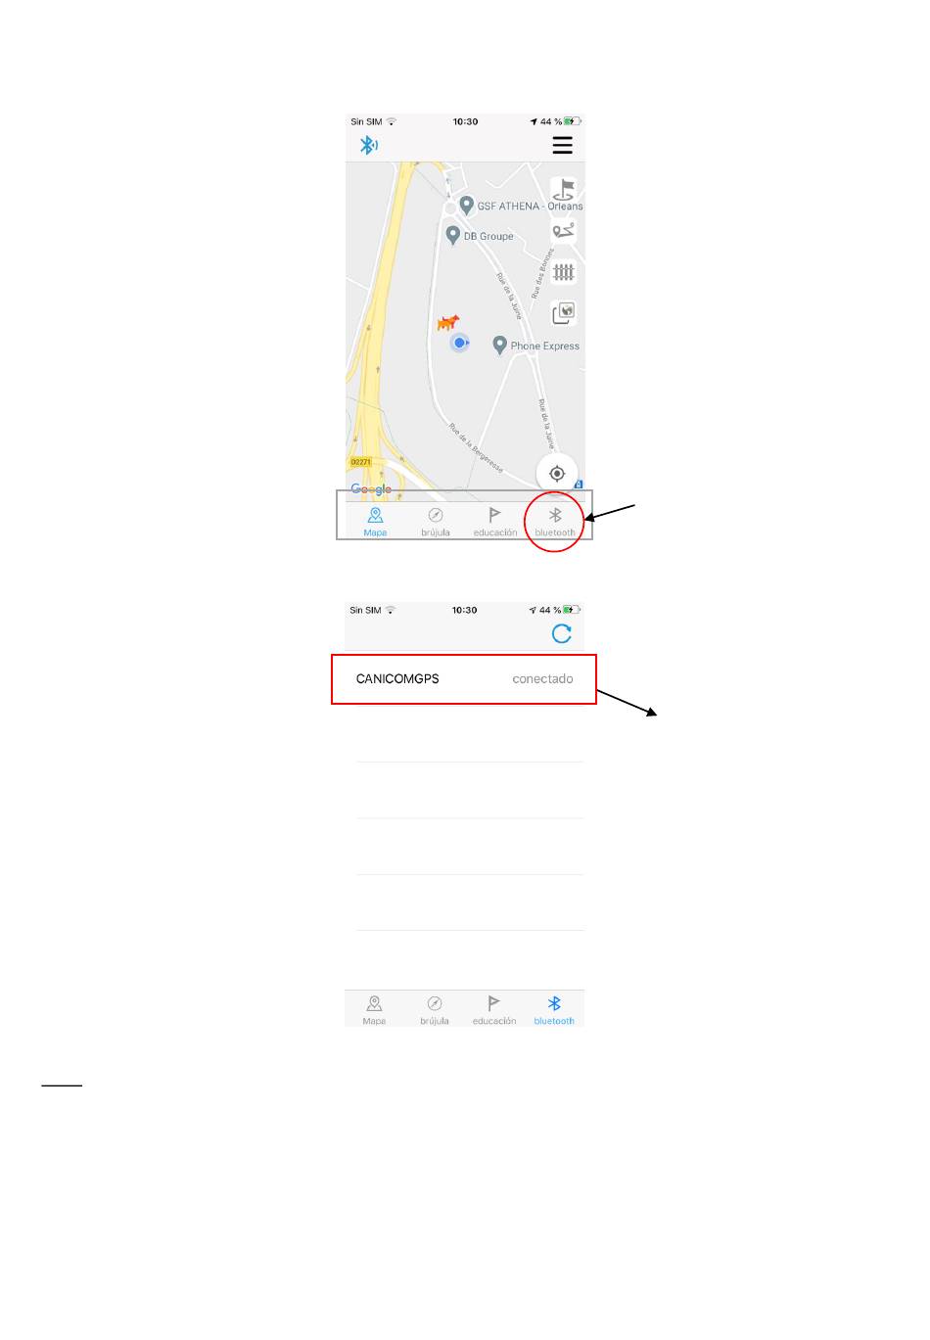Switch to brújula tab below the map

point(436,522)
